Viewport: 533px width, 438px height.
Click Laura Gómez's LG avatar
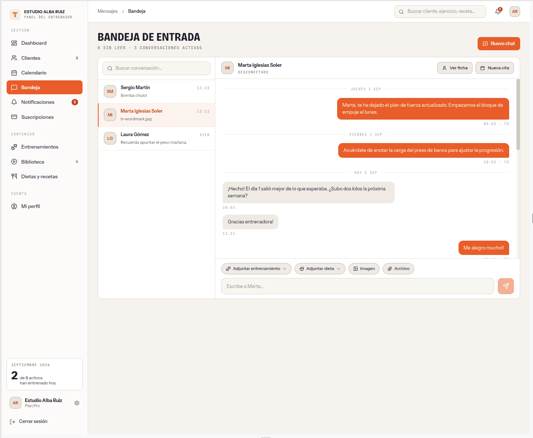110,138
